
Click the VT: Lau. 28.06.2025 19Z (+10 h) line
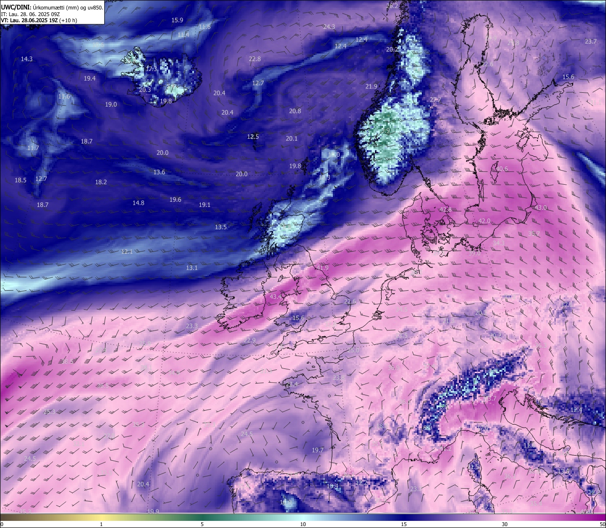point(39,20)
